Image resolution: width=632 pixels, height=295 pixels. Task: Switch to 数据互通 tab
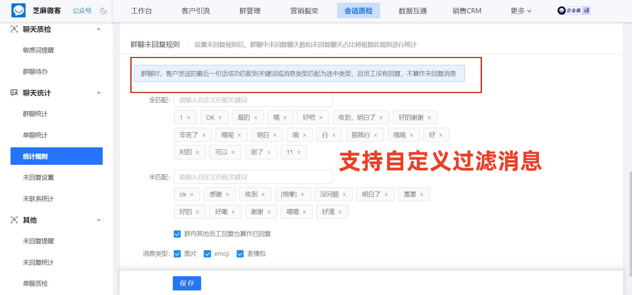413,11
